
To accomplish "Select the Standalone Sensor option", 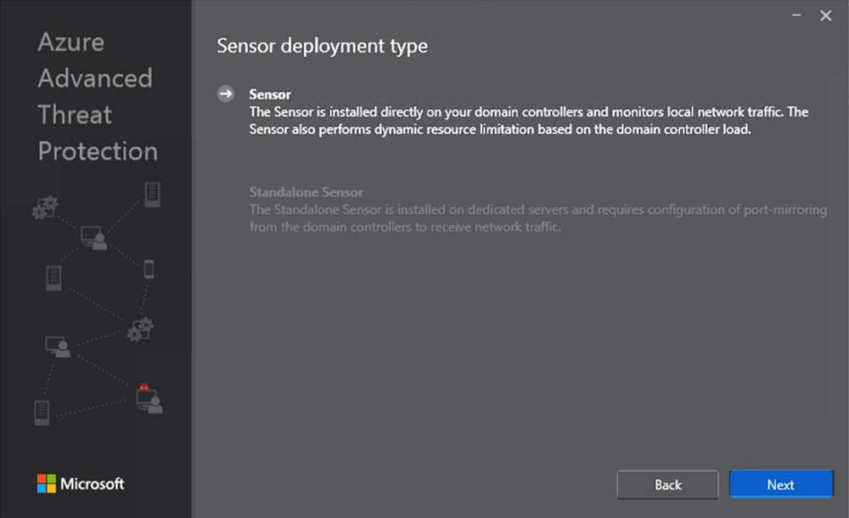I will (x=306, y=192).
